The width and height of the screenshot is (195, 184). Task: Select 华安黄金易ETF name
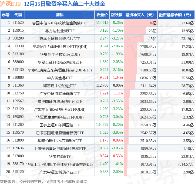(60, 78)
